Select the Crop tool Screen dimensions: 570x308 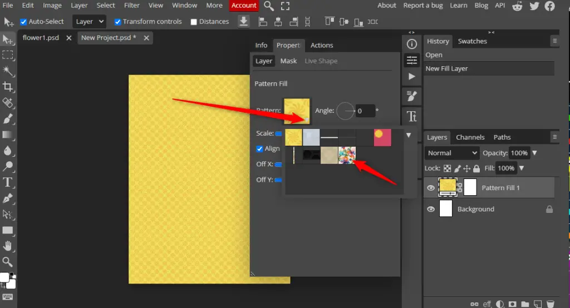tap(8, 86)
